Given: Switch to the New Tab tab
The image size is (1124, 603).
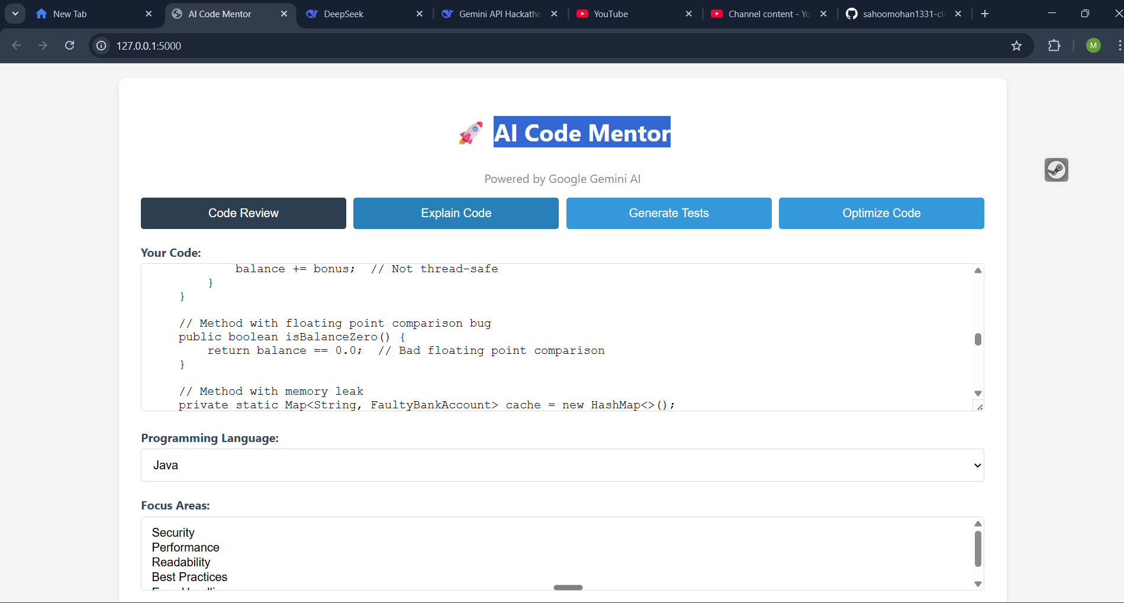Looking at the screenshot, I should (x=89, y=14).
